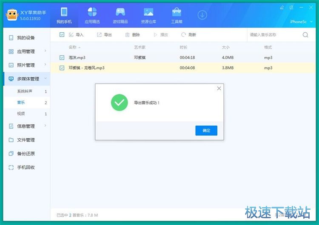Expand the iPhone5c device dropdown
The image size is (319, 225).
pos(301,22)
